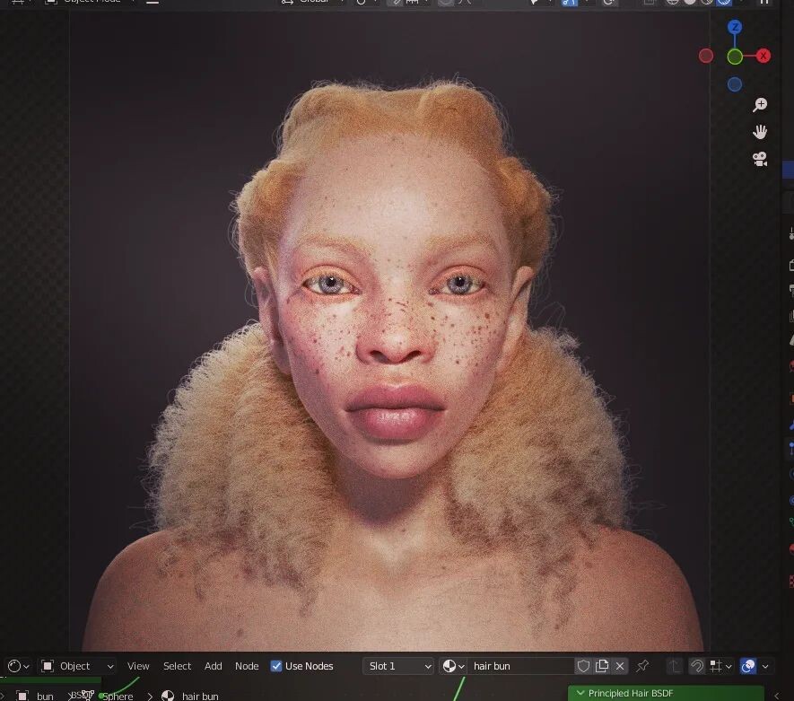
Task: Click the red X axis on navigation gizmo
Action: (x=763, y=56)
